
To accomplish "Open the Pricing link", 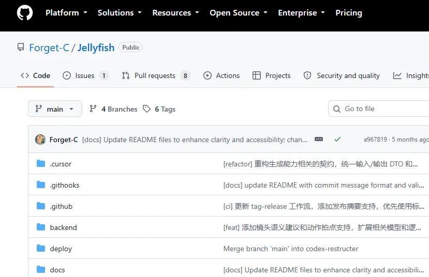I will point(349,12).
